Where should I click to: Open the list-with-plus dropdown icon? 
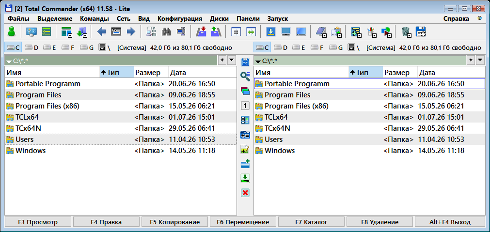(x=357, y=32)
